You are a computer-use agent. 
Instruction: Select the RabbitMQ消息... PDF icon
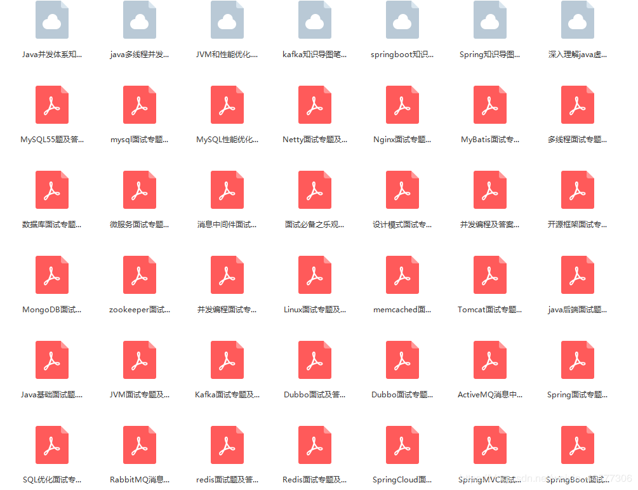coord(140,445)
